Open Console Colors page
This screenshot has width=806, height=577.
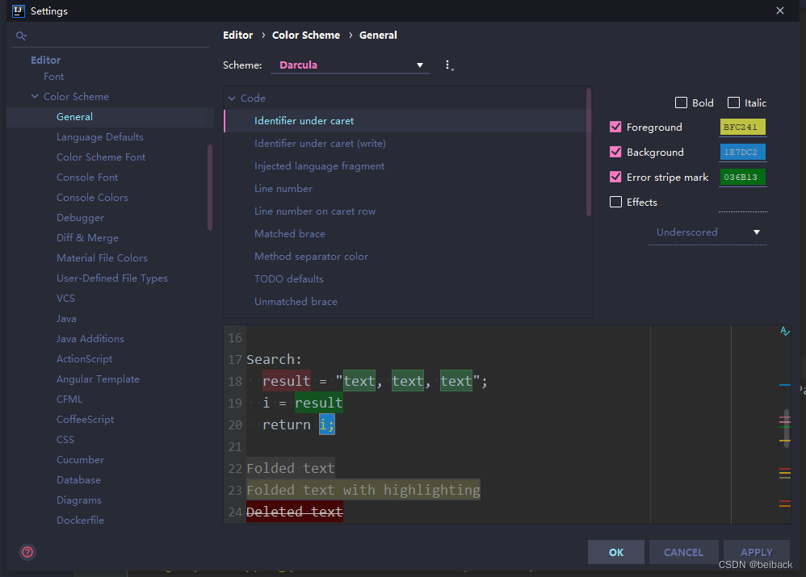[92, 197]
